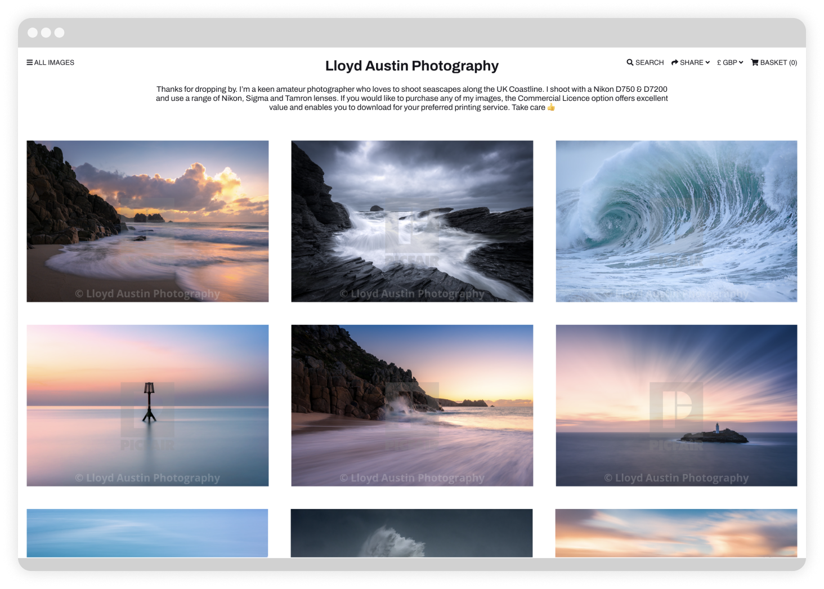Open the £ GBP currency dropdown
Screen dimensions: 824x589
727,63
